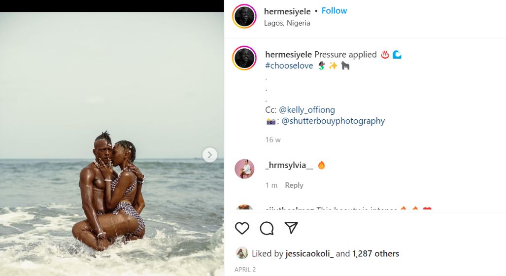Open _hrmsylvia__ commenter avatar
The width and height of the screenshot is (506, 276).
pyautogui.click(x=245, y=169)
